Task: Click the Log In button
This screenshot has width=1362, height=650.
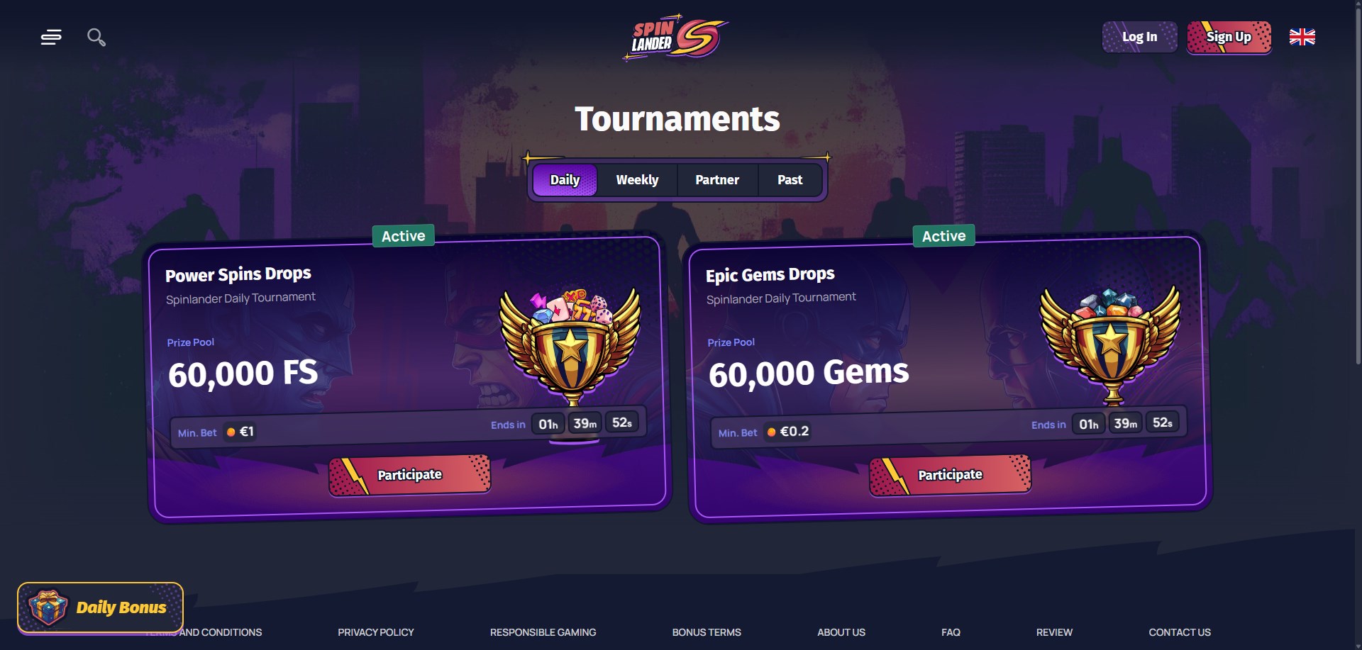Action: 1139,37
